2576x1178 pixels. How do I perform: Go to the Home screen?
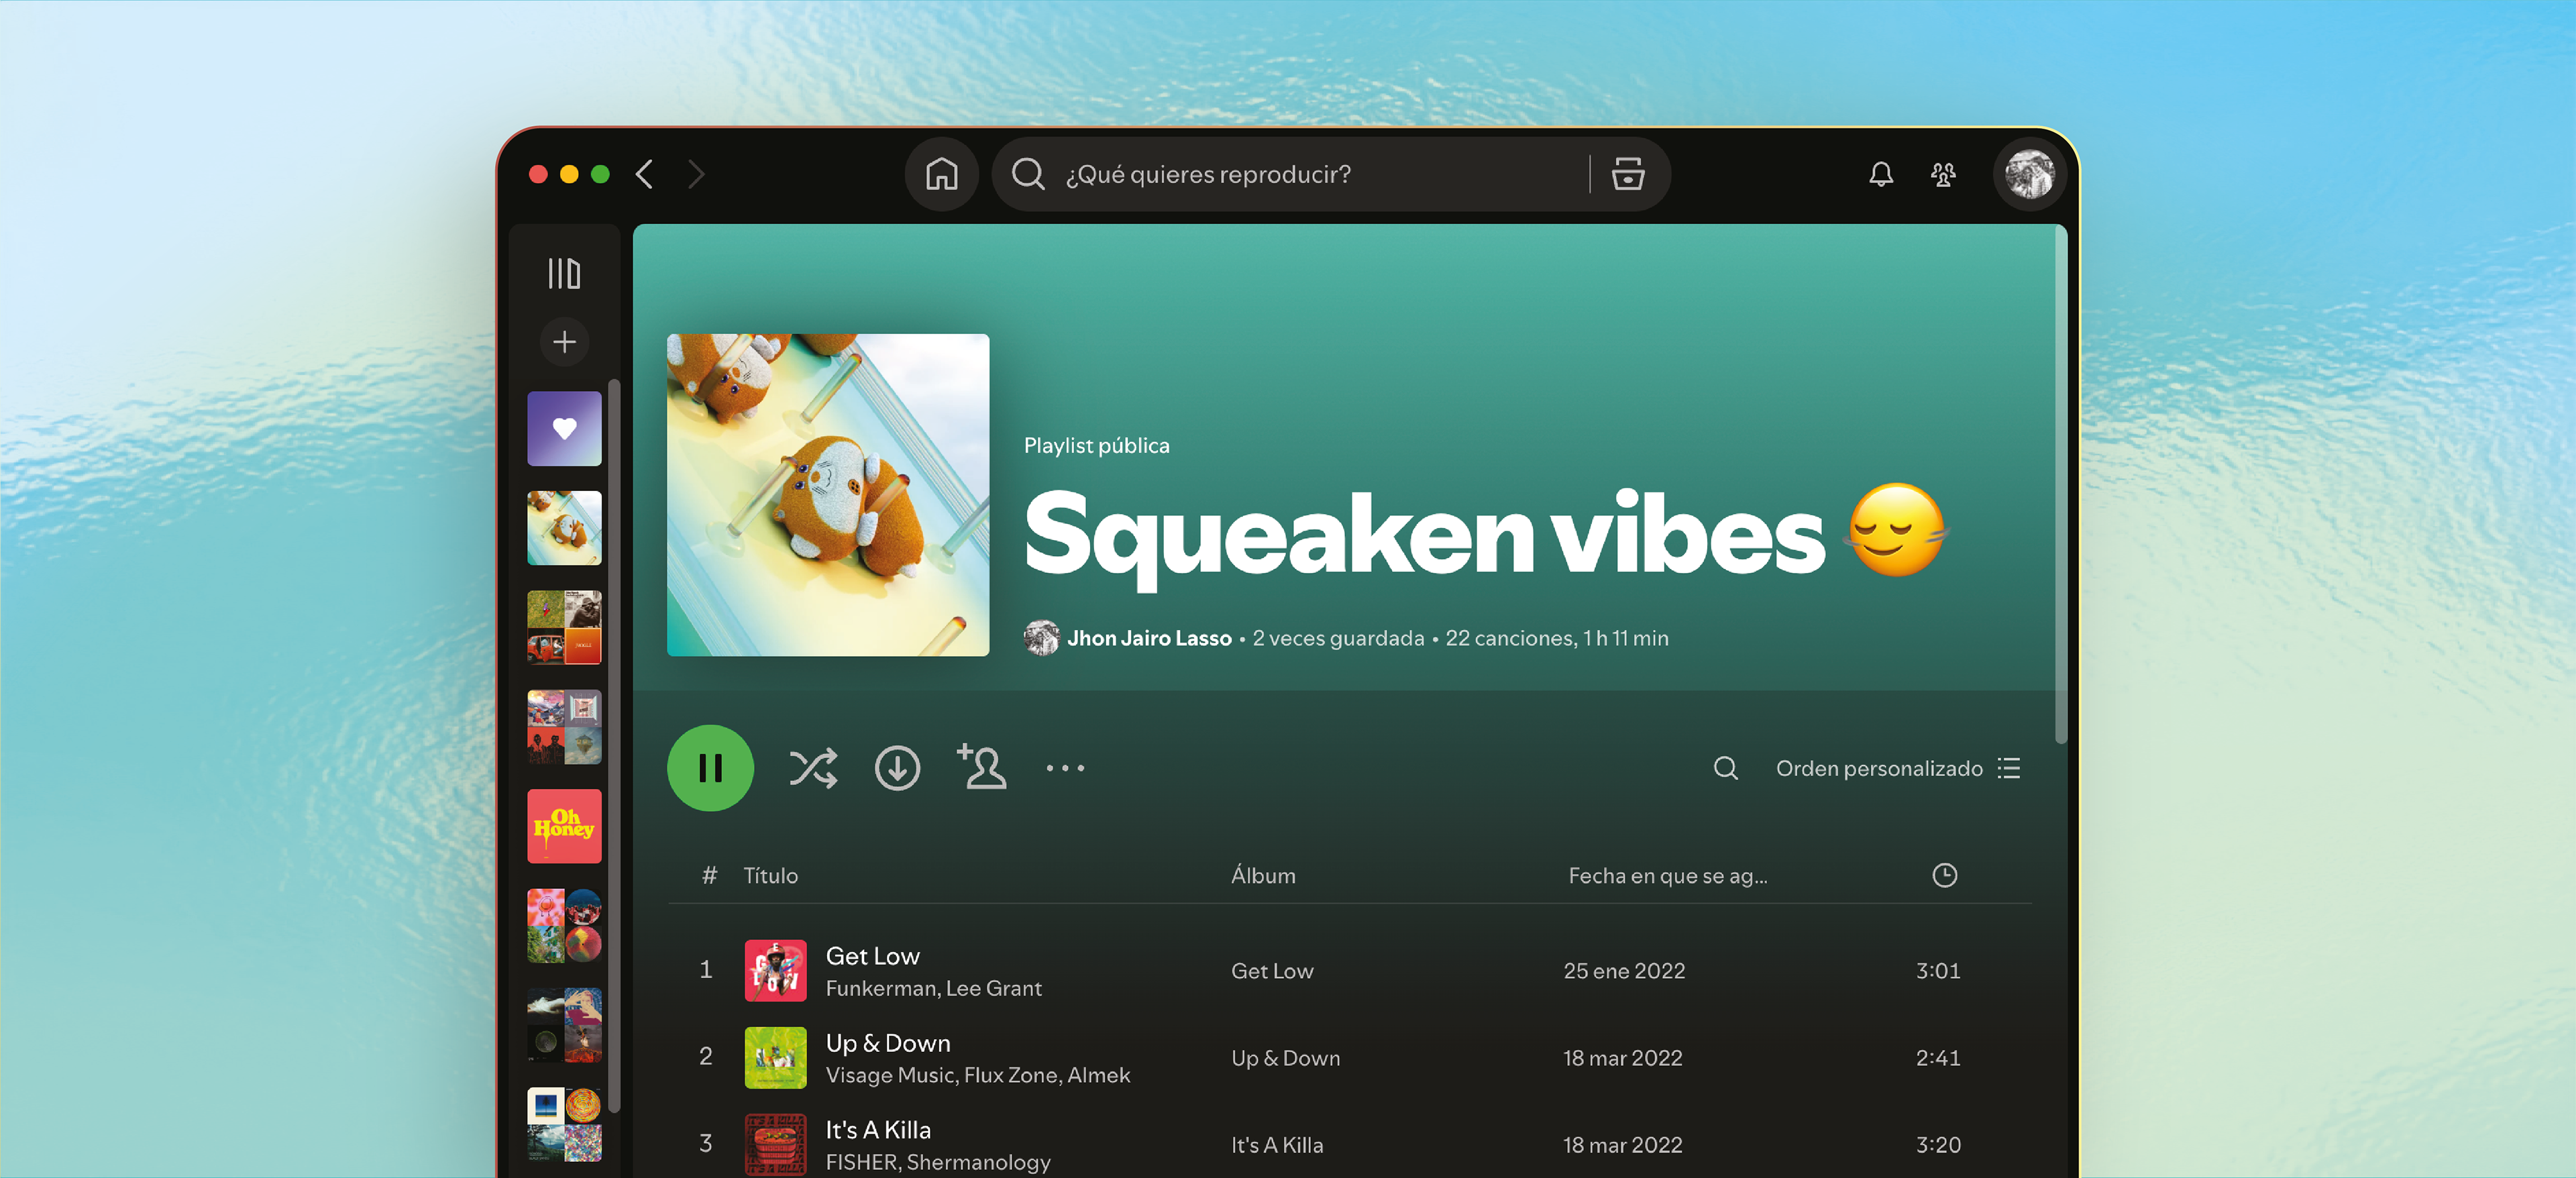click(941, 174)
